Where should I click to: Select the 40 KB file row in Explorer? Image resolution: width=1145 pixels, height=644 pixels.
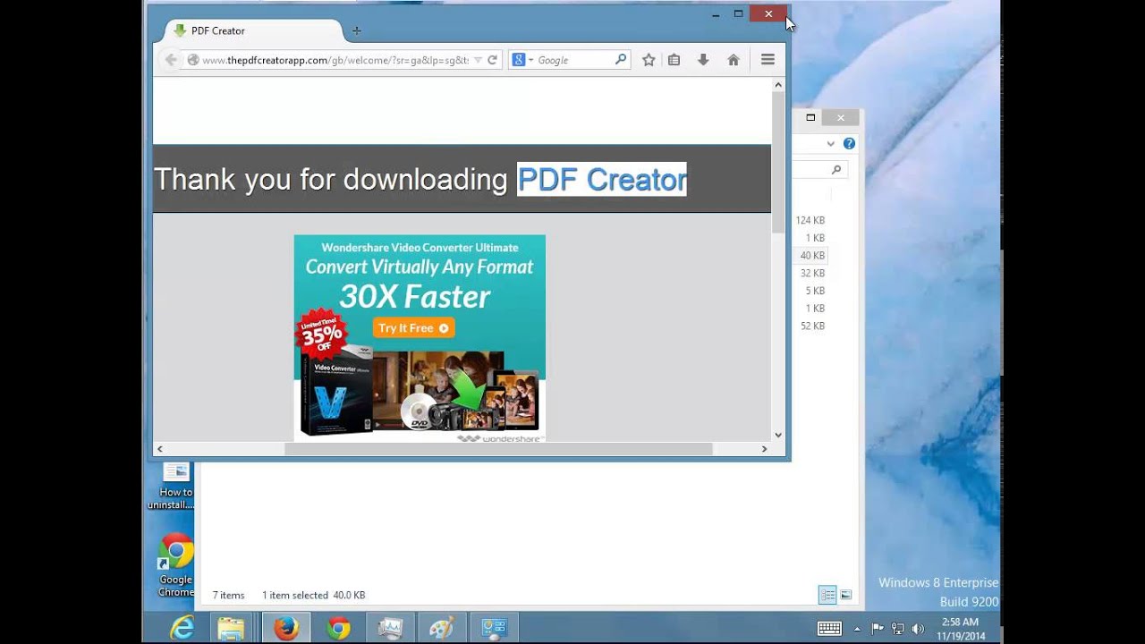click(x=810, y=255)
